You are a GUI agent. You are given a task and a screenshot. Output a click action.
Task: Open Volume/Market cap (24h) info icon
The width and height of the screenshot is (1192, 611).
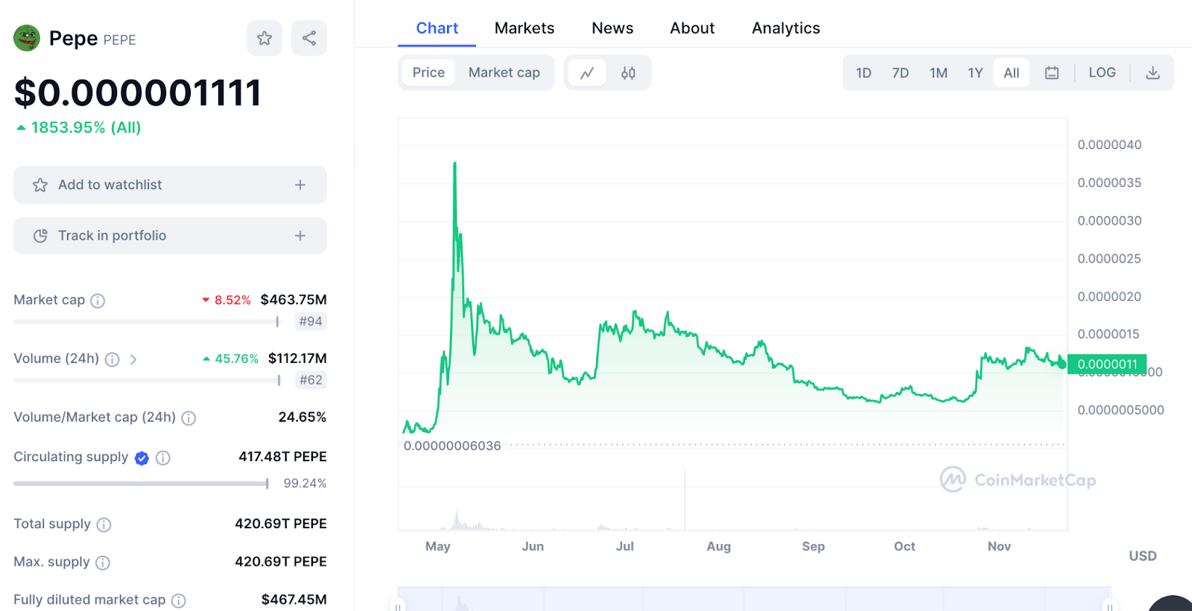tap(189, 418)
